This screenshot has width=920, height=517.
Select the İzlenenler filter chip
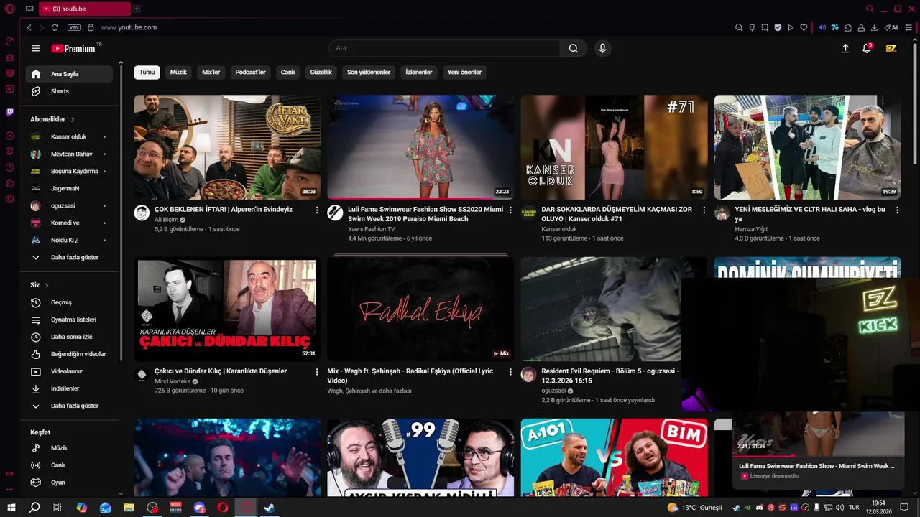pyautogui.click(x=419, y=73)
